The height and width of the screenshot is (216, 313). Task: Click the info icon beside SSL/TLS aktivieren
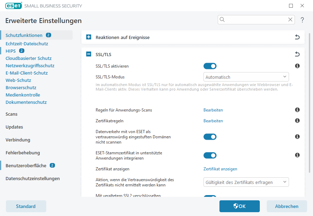click(x=297, y=66)
